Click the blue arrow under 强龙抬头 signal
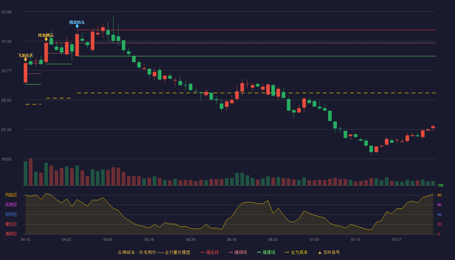Screen dimensions: 455x260 tap(77, 26)
